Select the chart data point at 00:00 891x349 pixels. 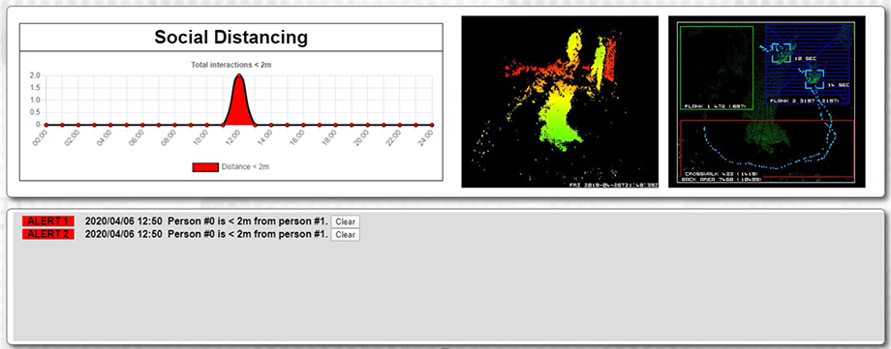46,125
